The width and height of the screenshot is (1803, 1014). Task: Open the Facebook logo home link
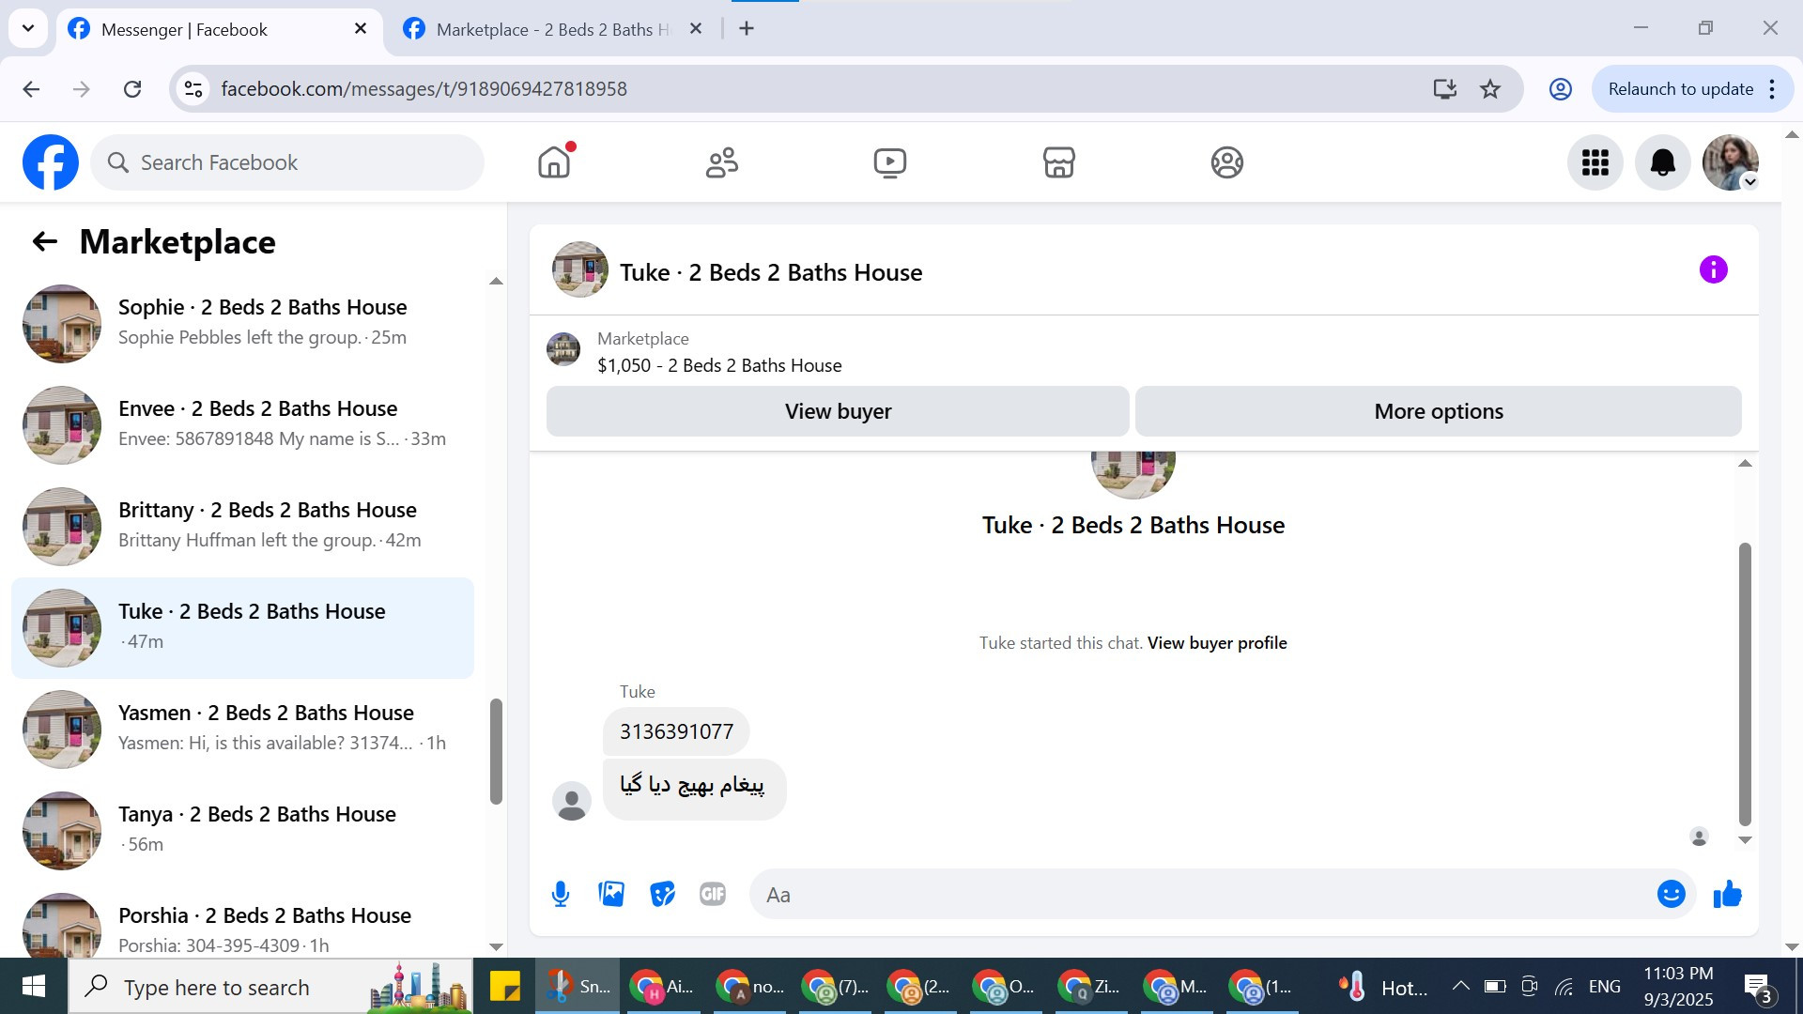click(51, 162)
